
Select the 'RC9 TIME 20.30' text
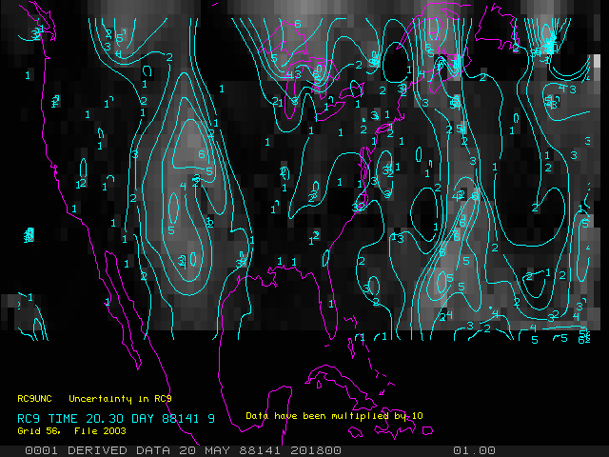[x=66, y=418]
